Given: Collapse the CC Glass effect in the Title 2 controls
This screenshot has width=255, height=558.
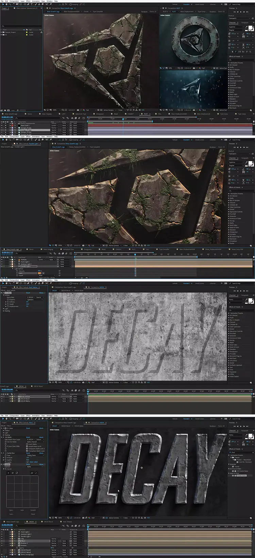Looking at the screenshot, I should [x=1, y=428].
